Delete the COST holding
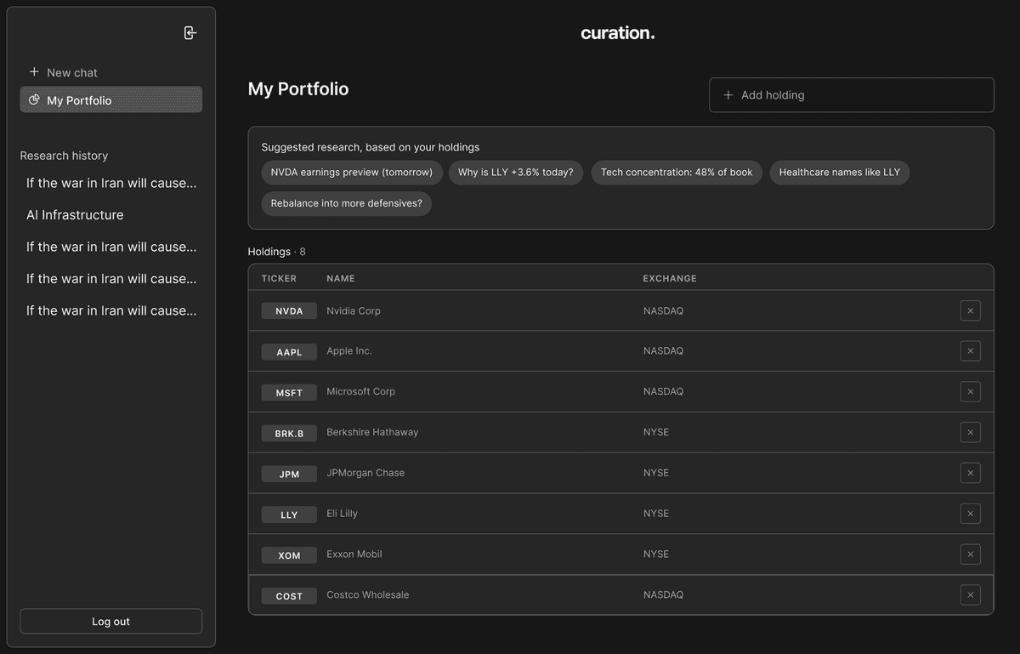The height and width of the screenshot is (654, 1020). click(970, 594)
